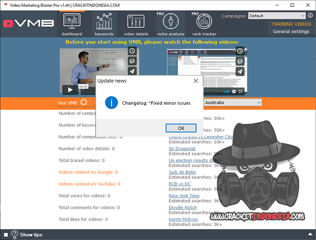Click the layers icon on first video
316x240 pixels.
coord(132,61)
